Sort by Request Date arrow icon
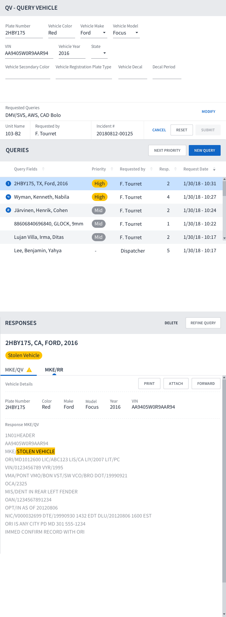This screenshot has height=617, width=226. [214, 169]
